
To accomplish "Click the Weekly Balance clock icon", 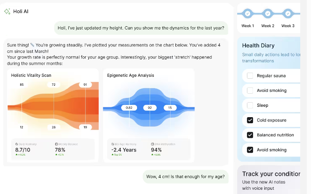I will pyautogui.click(x=56, y=144).
